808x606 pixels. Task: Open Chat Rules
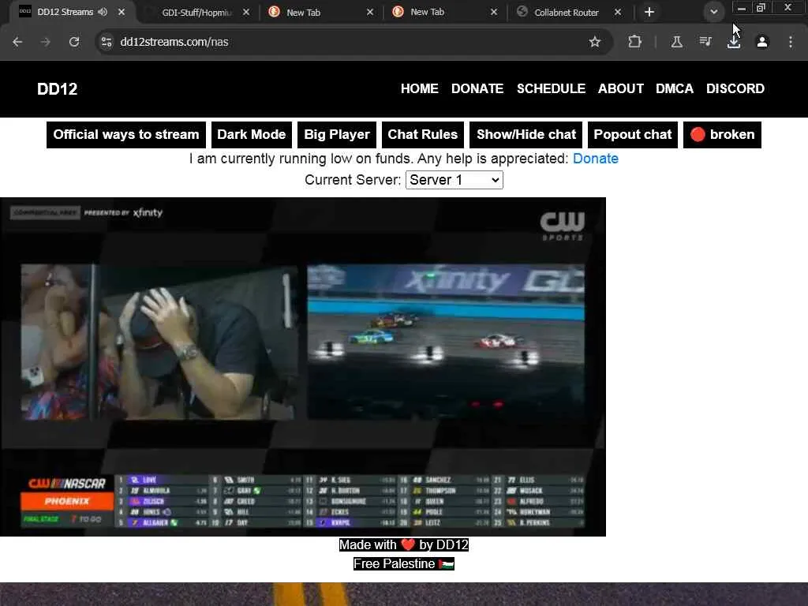coord(423,134)
